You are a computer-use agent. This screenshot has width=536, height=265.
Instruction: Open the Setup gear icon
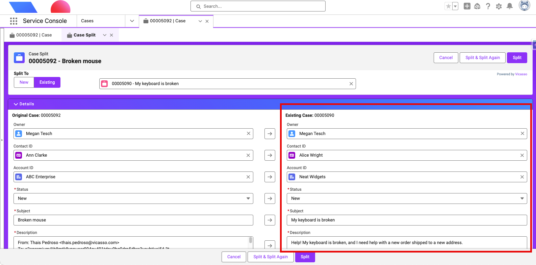[499, 6]
